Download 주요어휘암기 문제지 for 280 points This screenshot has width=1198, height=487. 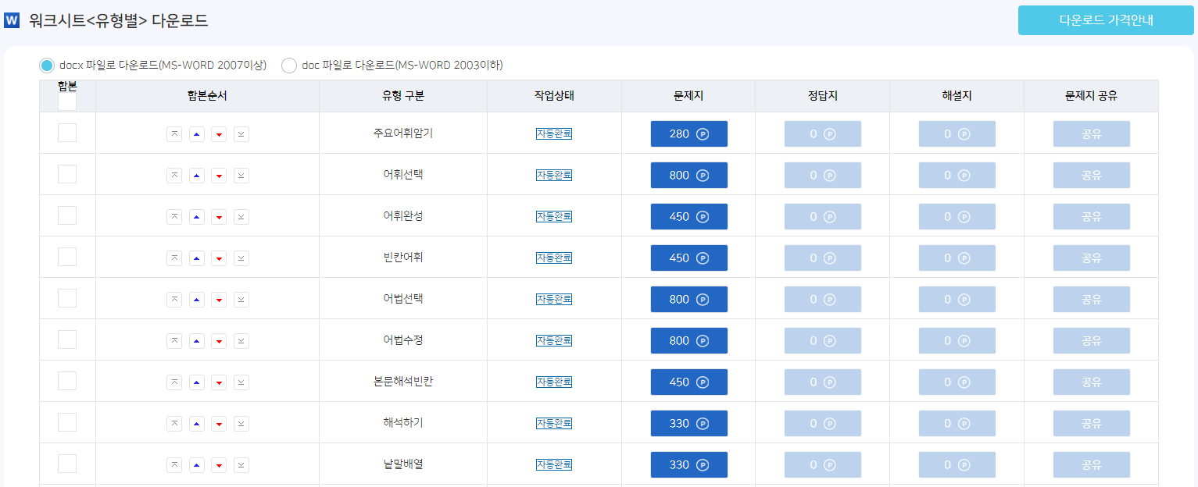(688, 134)
